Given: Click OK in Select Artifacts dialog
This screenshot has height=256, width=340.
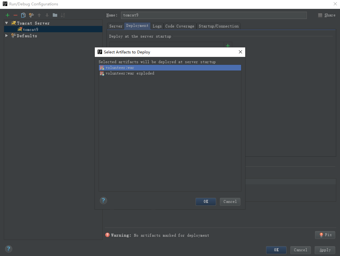Looking at the screenshot, I should (206, 202).
